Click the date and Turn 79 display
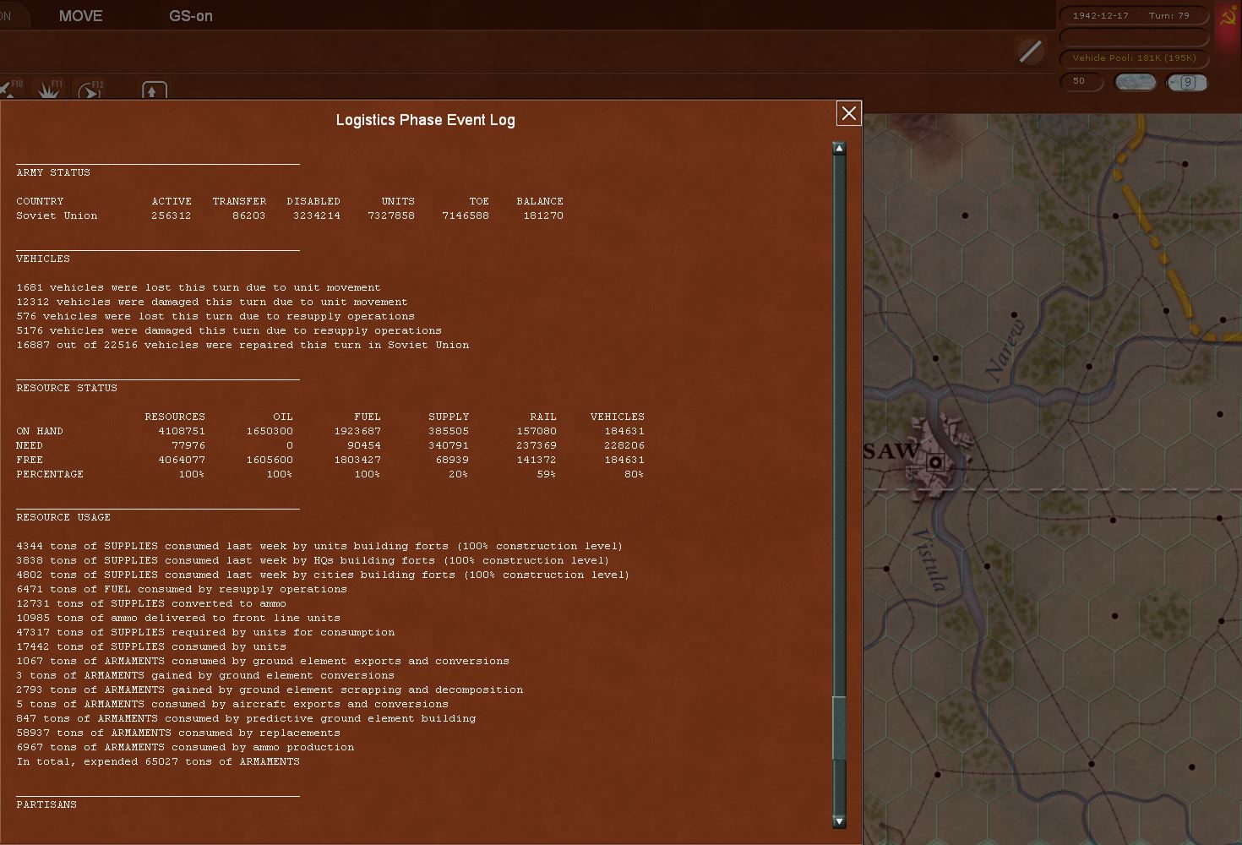This screenshot has width=1242, height=845. [x=1133, y=16]
